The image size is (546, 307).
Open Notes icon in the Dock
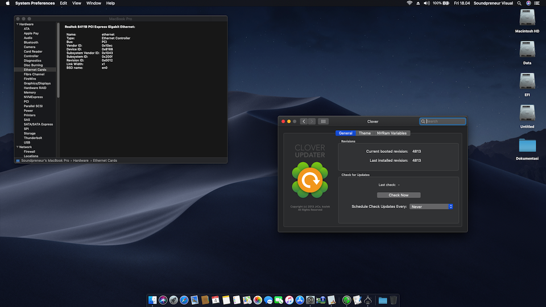[x=226, y=300]
